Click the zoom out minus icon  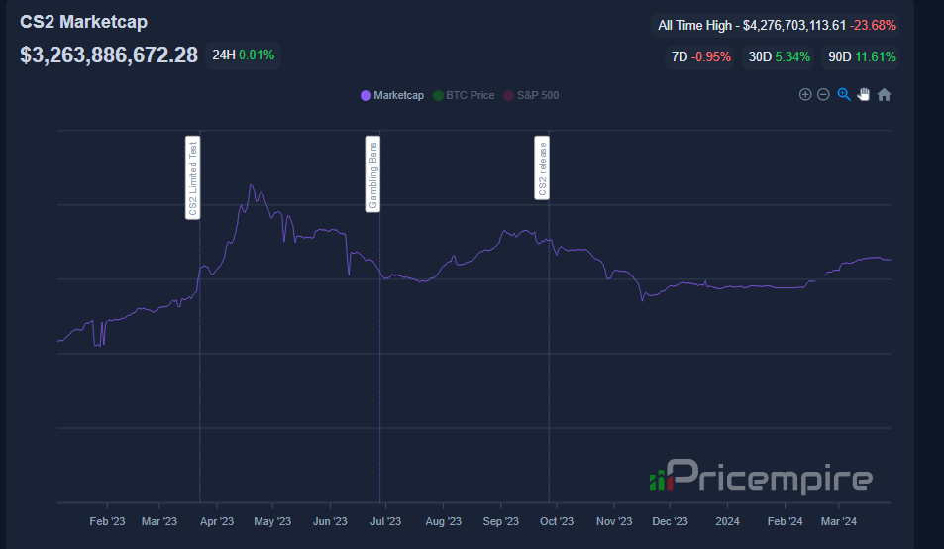(823, 95)
